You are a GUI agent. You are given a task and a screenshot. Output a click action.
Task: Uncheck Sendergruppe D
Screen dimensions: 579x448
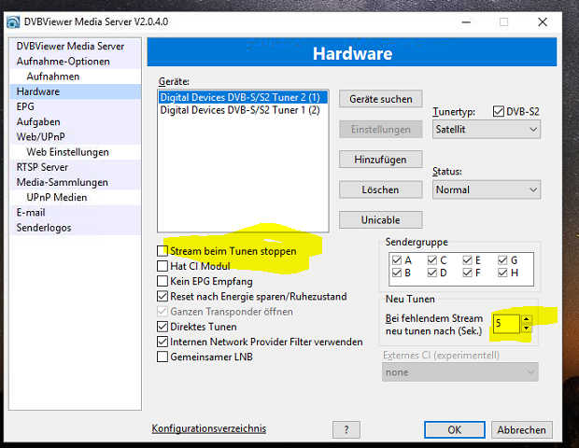[432, 273]
